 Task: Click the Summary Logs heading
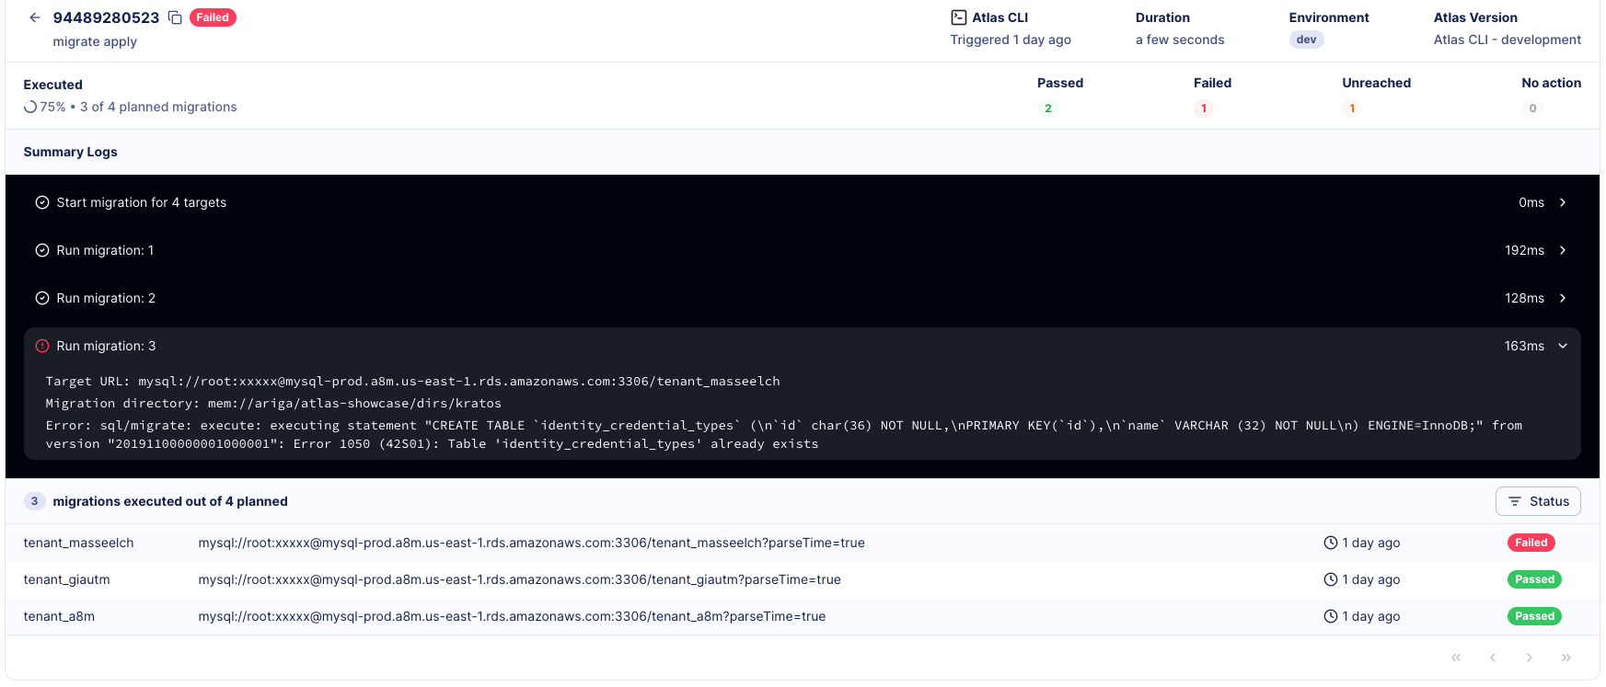click(71, 152)
